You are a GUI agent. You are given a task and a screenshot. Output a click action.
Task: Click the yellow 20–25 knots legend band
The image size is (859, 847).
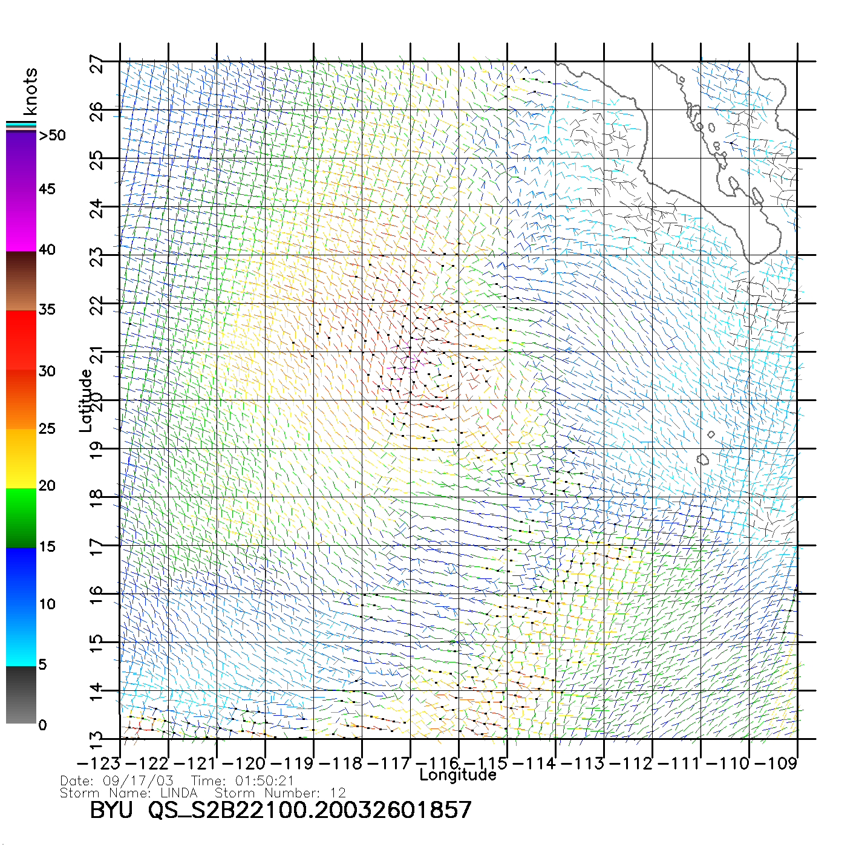pyautogui.click(x=21, y=458)
